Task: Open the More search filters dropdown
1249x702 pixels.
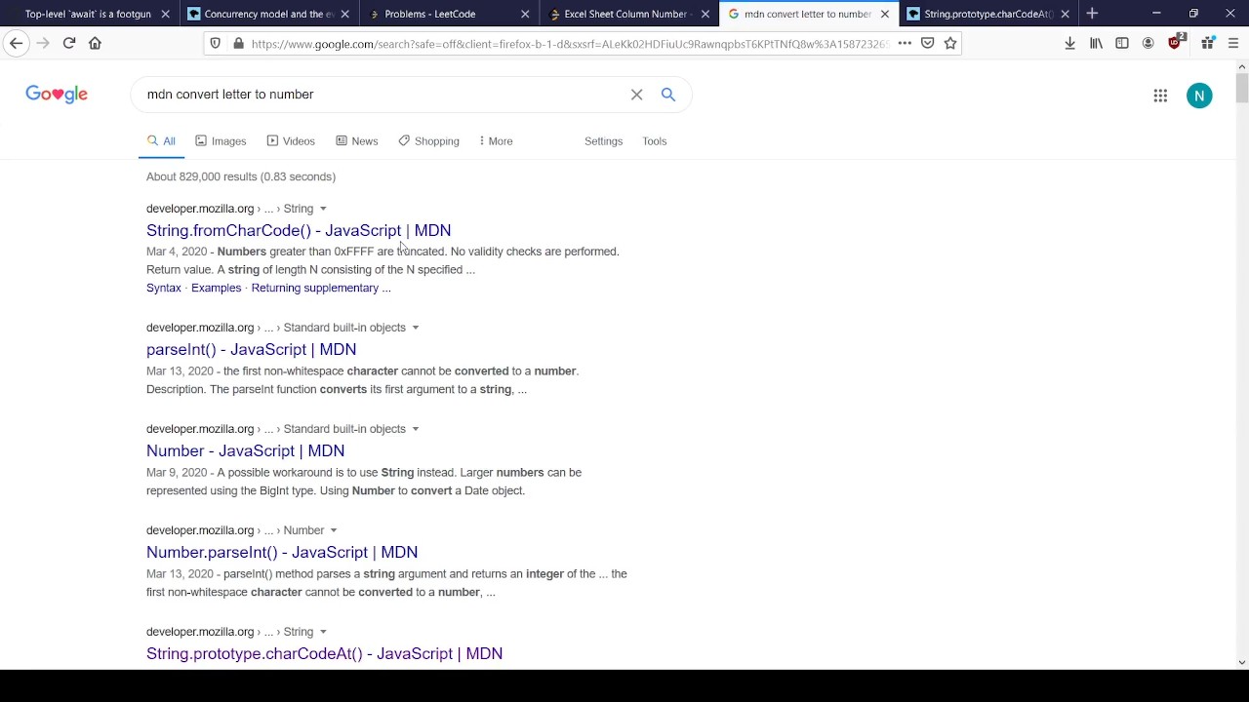Action: [x=496, y=141]
